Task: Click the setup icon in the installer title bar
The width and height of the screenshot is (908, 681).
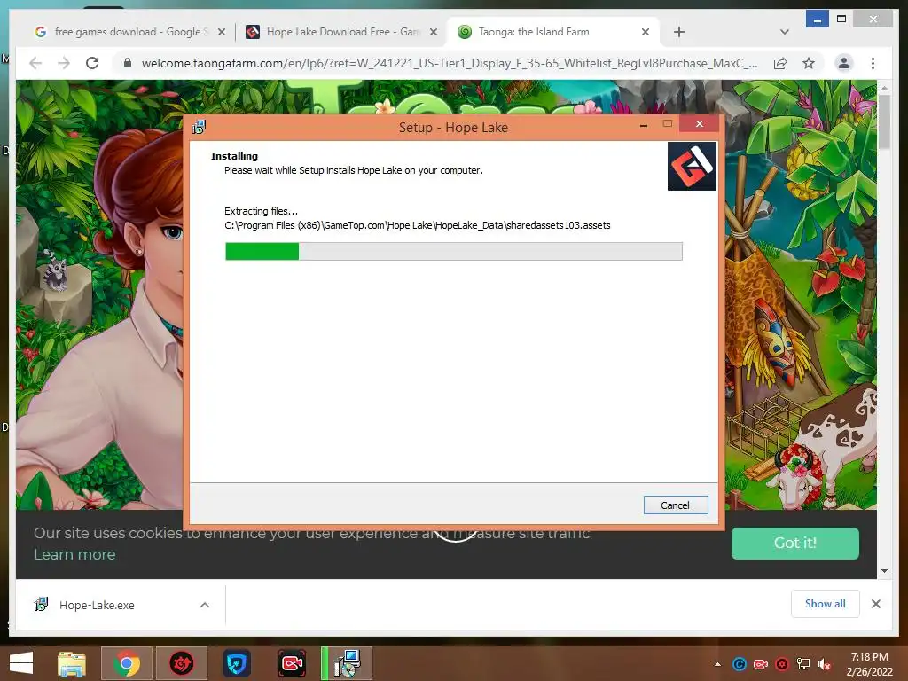Action: [200, 126]
